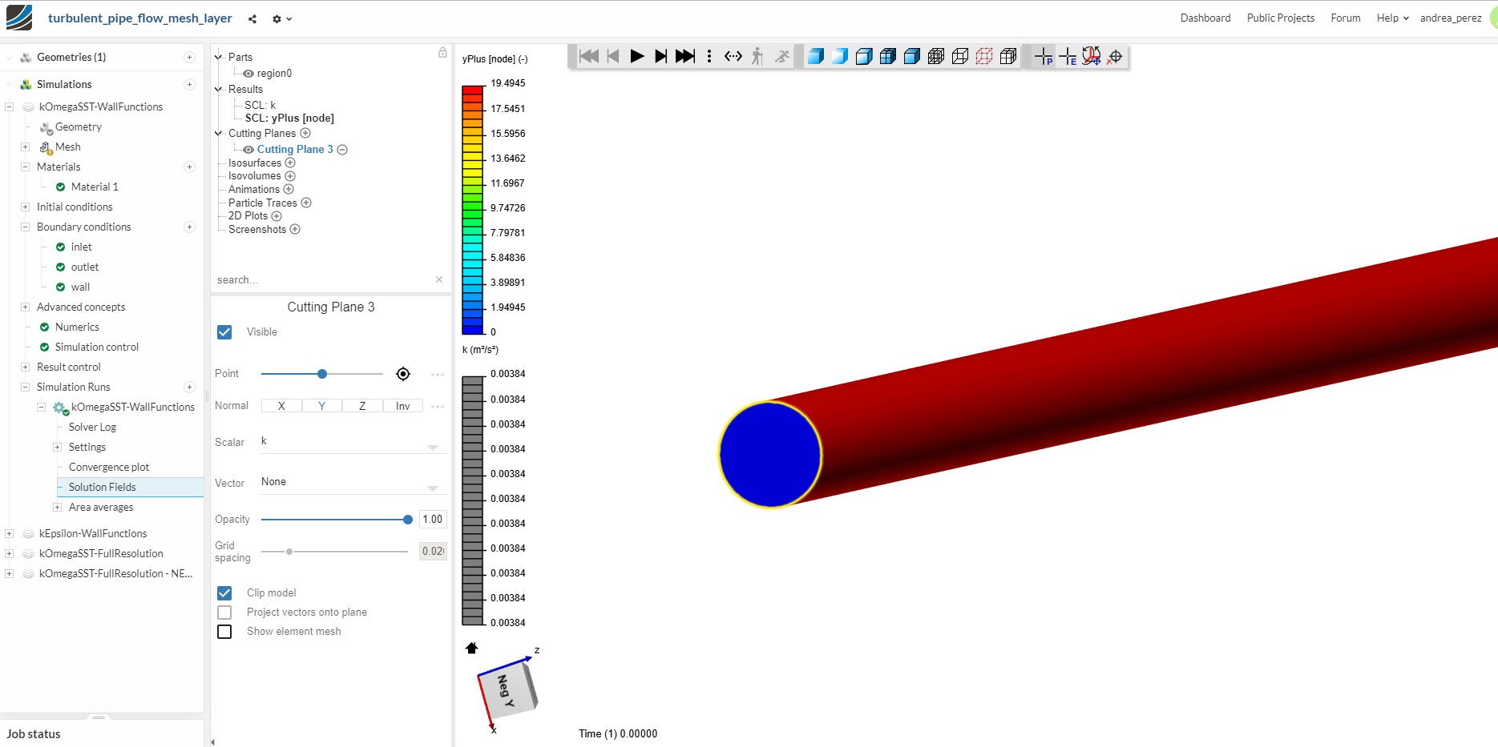Collapse the Parts tree node
1498x747 pixels.
218,57
